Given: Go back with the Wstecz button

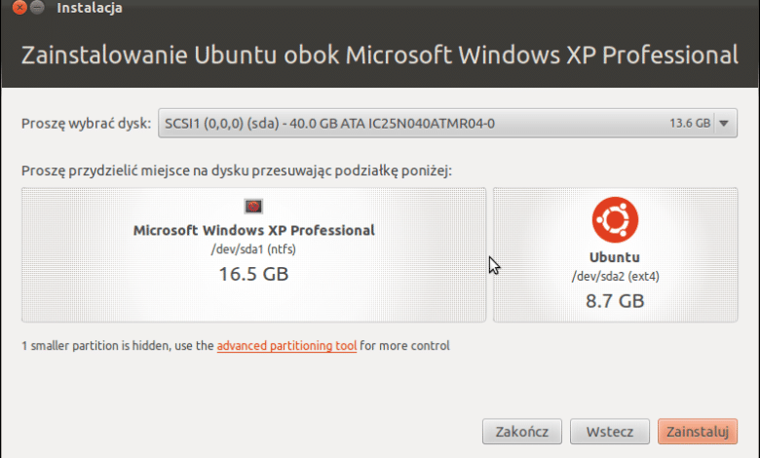Looking at the screenshot, I should [x=609, y=432].
